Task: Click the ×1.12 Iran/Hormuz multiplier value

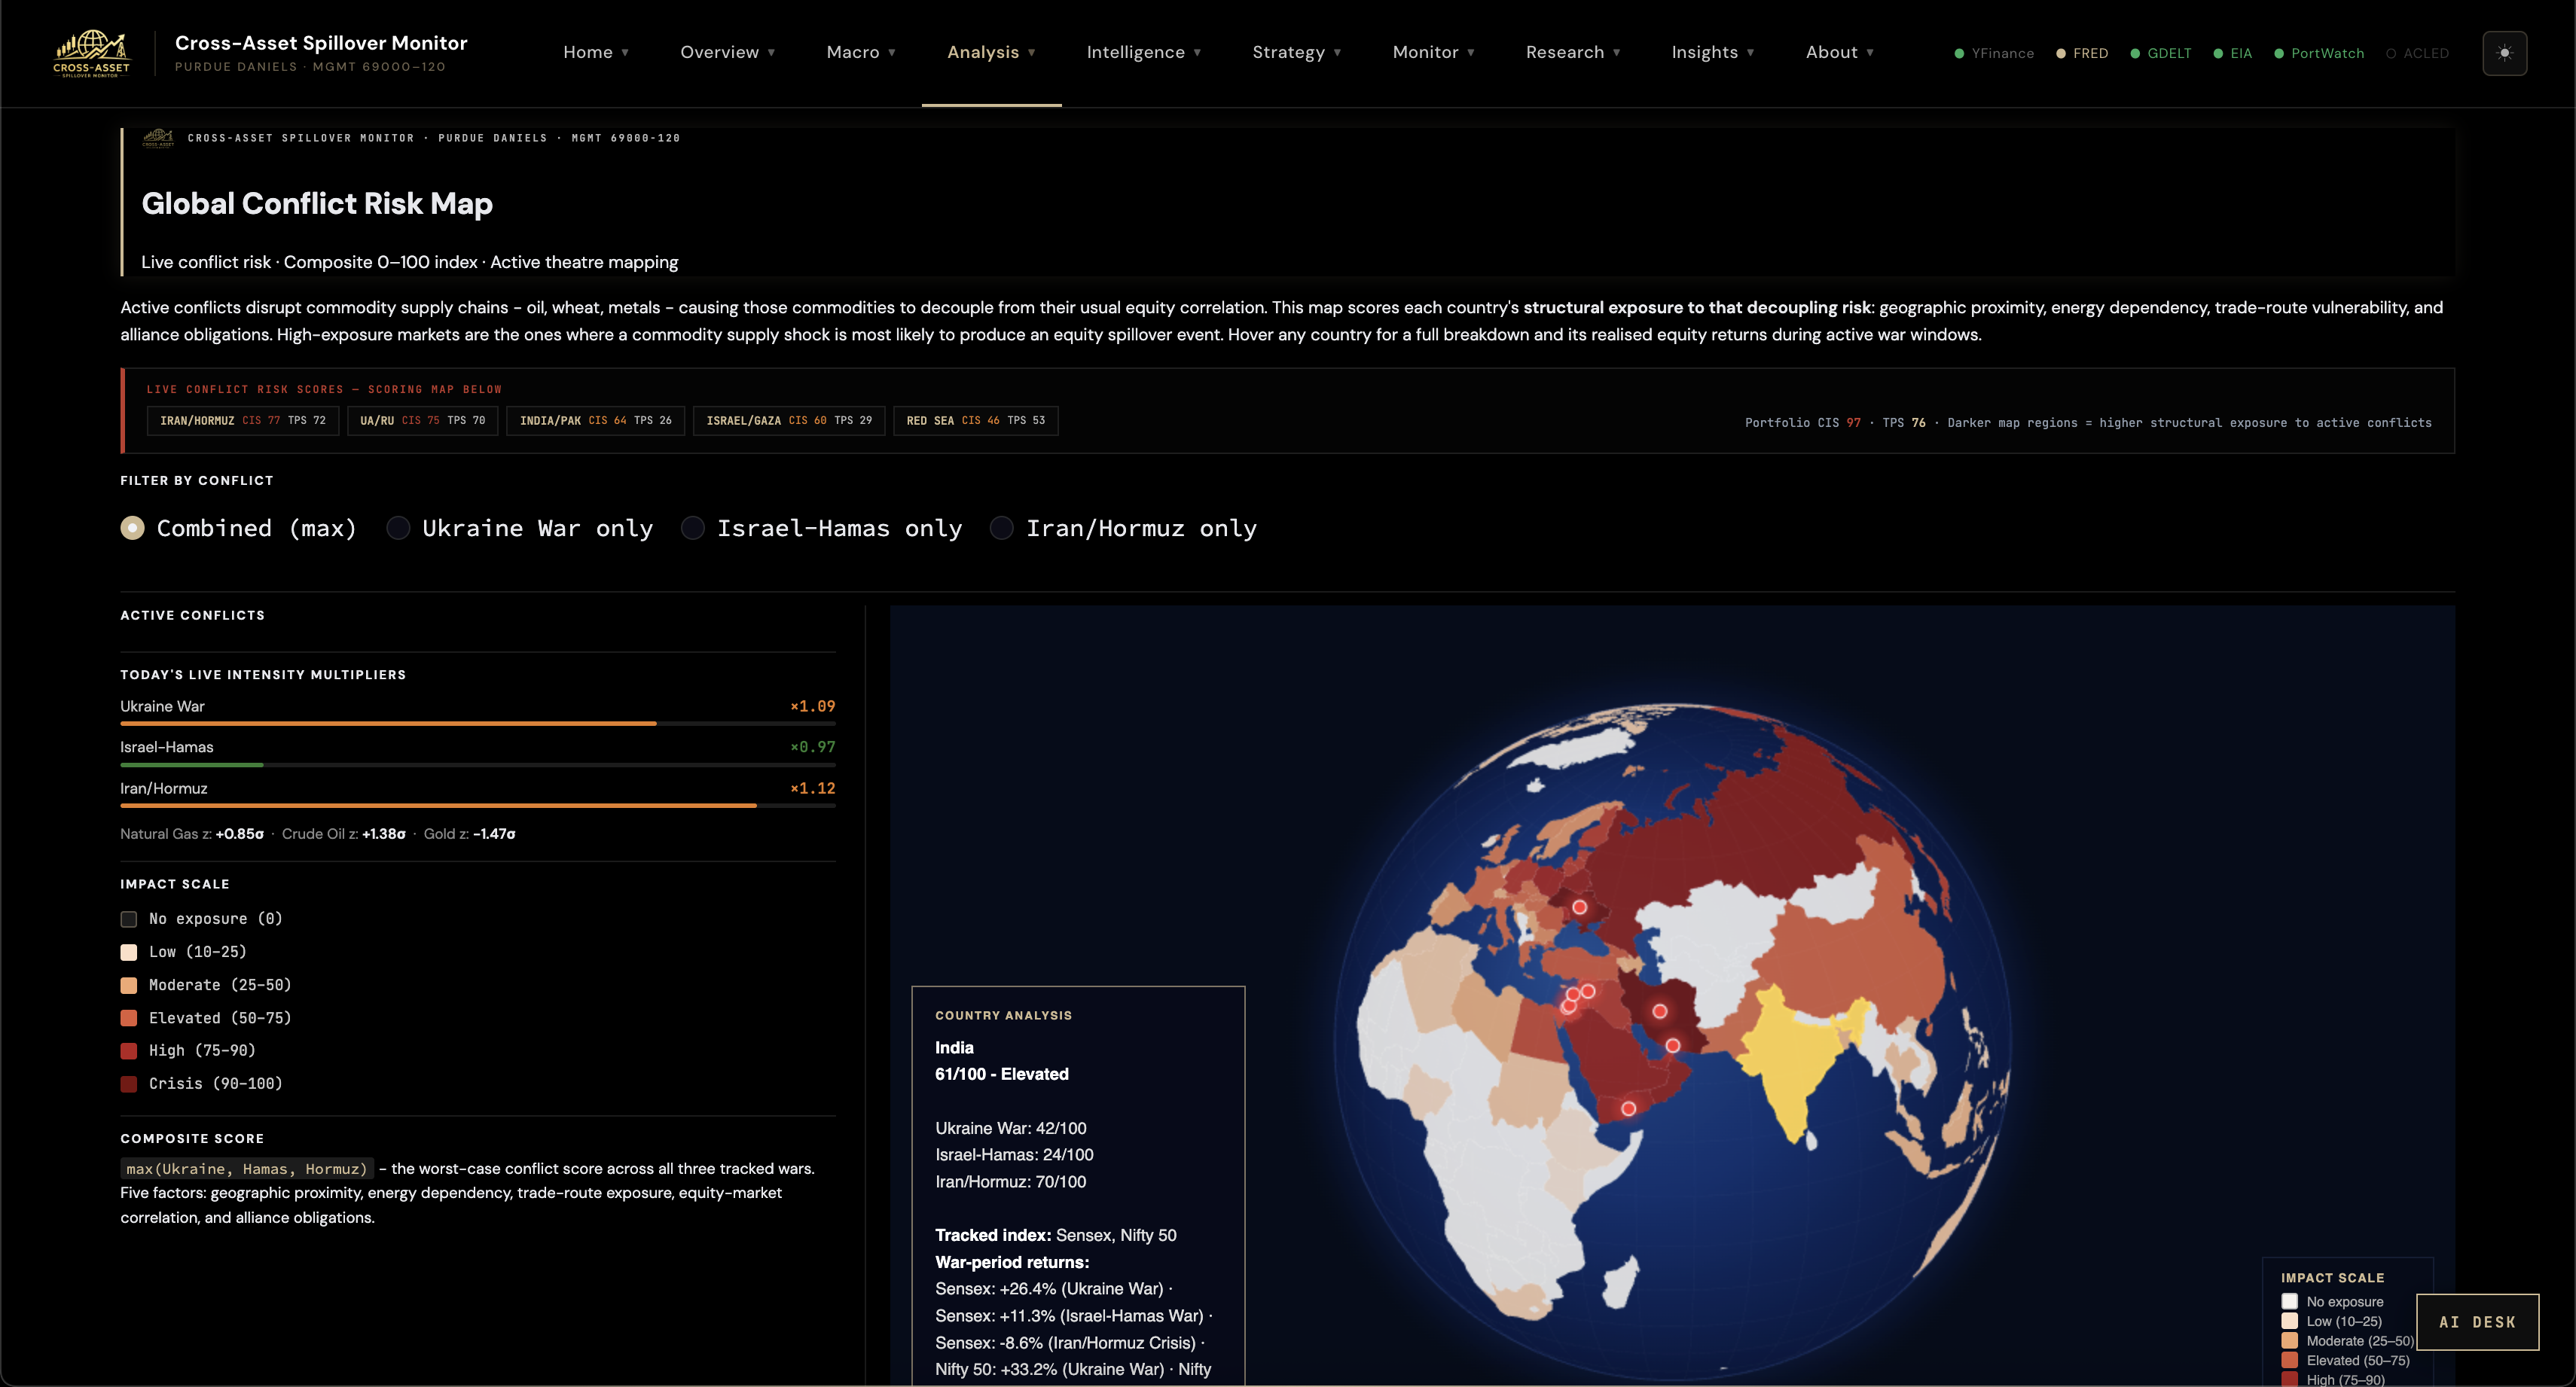Action: tap(813, 788)
